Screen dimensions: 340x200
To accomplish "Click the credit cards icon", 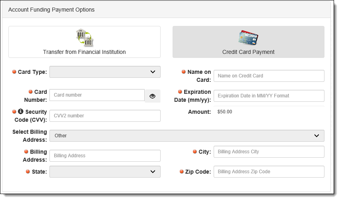I will pos(248,38).
